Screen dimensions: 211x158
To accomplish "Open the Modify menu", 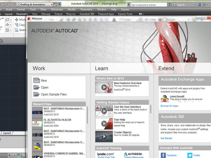I will tap(72, 9).
